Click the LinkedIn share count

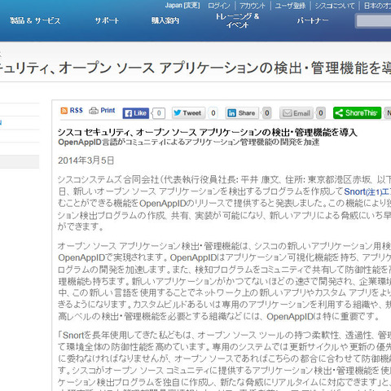267,113
